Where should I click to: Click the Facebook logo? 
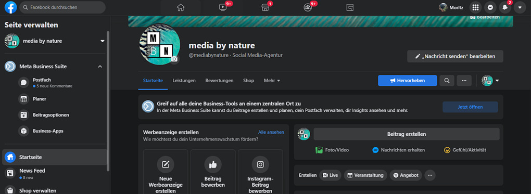click(x=11, y=7)
